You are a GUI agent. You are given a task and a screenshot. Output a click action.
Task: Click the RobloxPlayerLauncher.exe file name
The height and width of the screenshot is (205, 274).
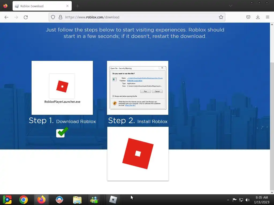[x=62, y=102]
